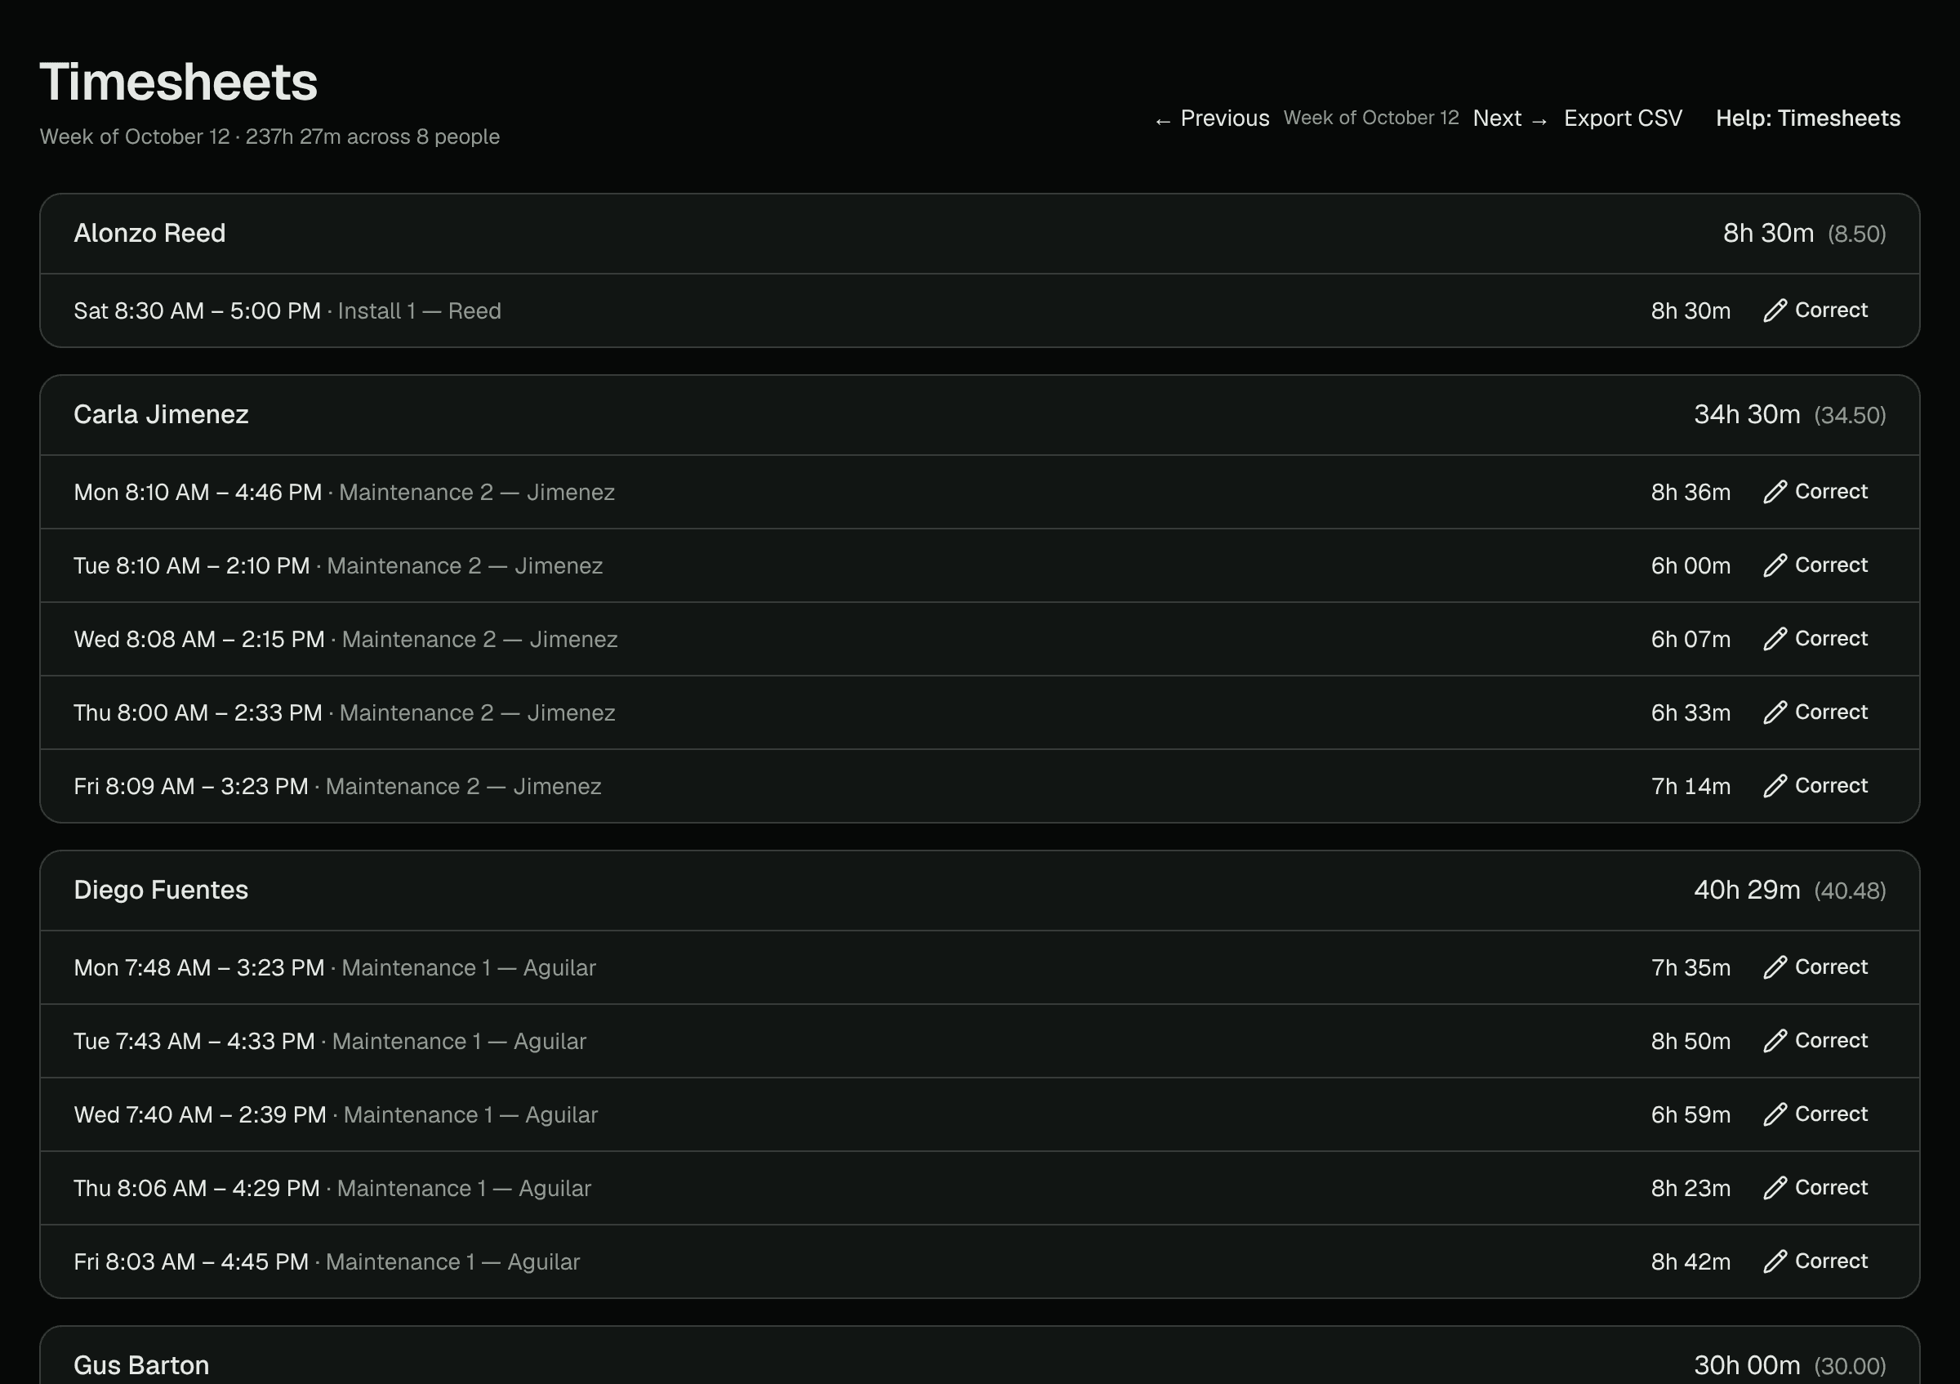Click the 6h 33m duration value
Image resolution: width=1960 pixels, height=1384 pixels.
click(x=1690, y=713)
